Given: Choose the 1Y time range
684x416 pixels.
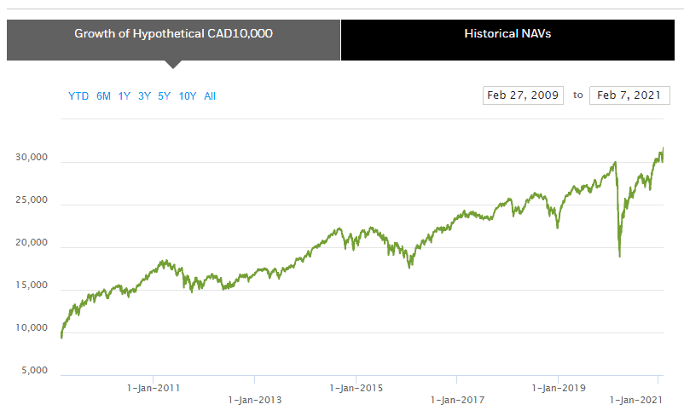Looking at the screenshot, I should [125, 96].
